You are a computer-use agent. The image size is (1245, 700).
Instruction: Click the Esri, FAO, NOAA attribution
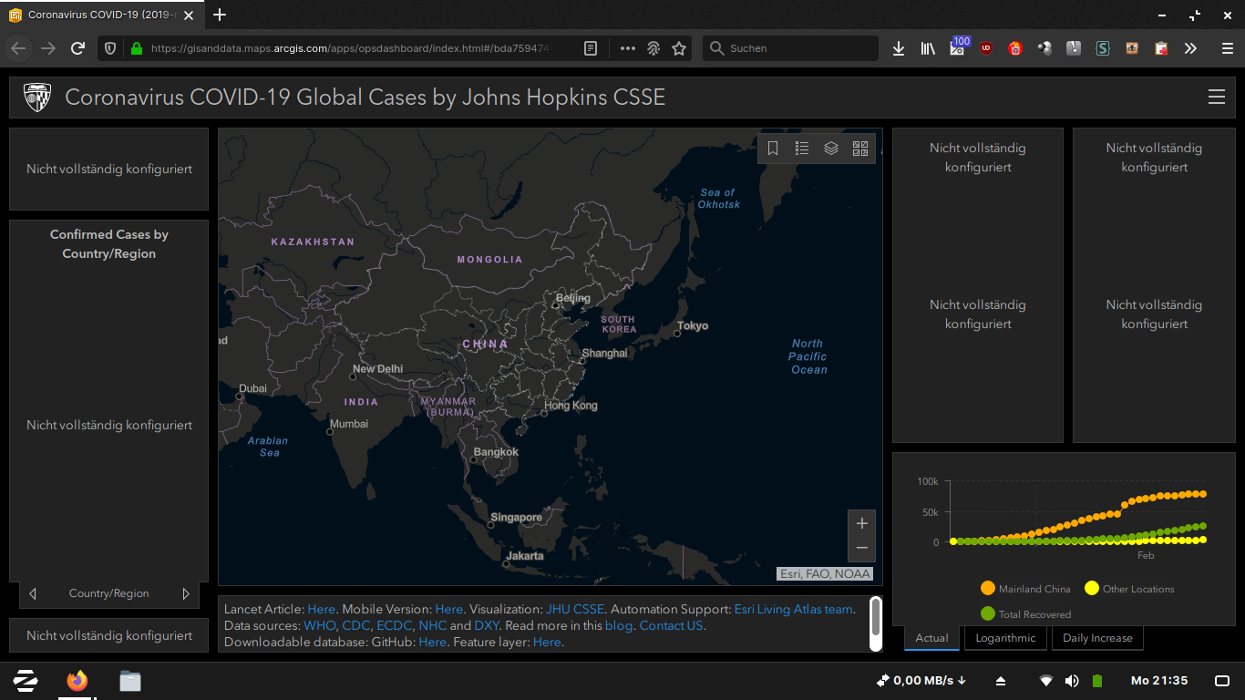(x=825, y=573)
